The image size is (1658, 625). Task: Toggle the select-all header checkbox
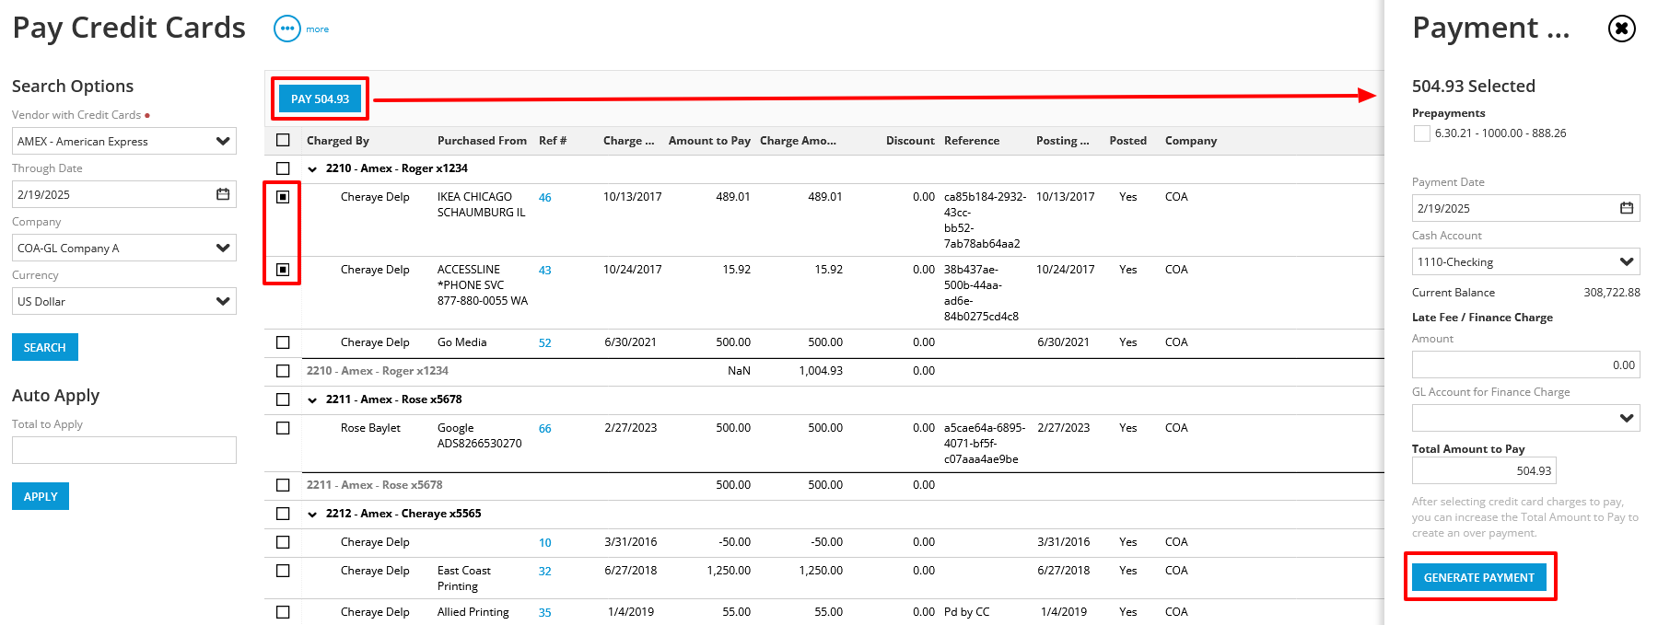tap(283, 140)
